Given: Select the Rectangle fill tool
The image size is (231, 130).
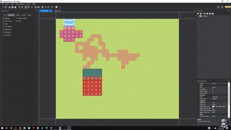Looking at the screenshot, I should (x=32, y=7).
